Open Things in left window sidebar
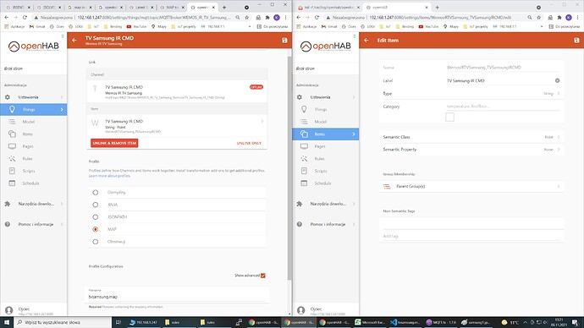Image resolution: width=584 pixels, height=328 pixels. coord(34,109)
